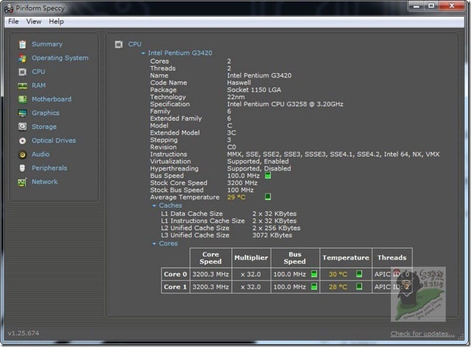
Task: Open the Motherboard section label
Action: coord(52,99)
